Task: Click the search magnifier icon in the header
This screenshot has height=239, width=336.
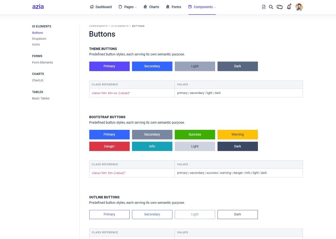Action: coord(271,7)
